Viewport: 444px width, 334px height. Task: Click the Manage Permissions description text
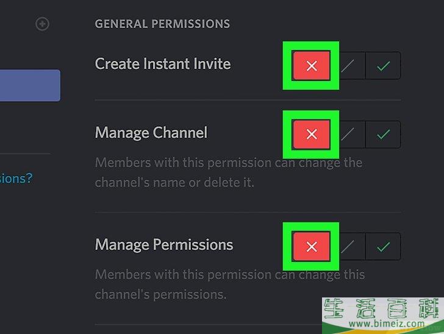pos(229,284)
